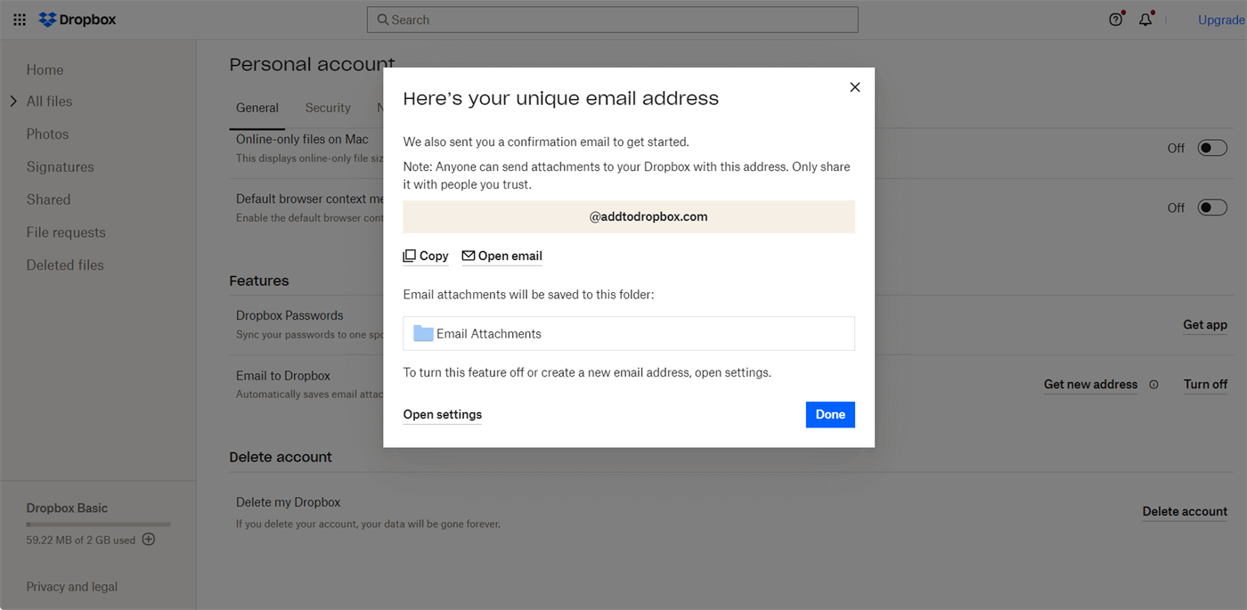Click the Open settings link
This screenshot has height=610, width=1247.
coord(442,414)
